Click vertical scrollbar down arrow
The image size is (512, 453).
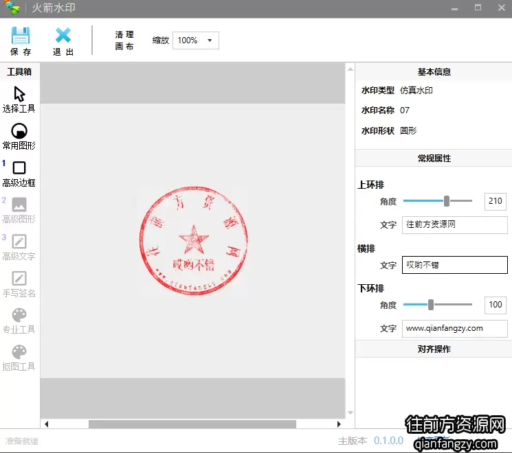350,413
